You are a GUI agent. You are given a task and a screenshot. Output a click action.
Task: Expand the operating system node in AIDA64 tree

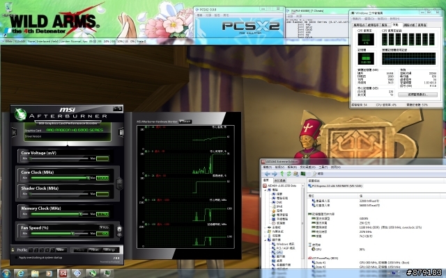tap(266, 231)
